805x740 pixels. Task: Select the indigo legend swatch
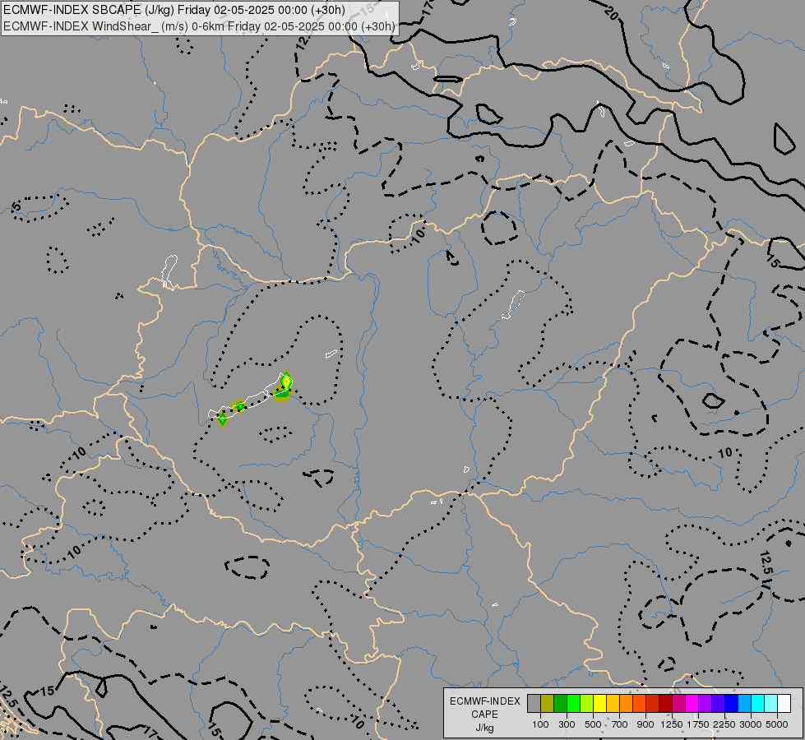tap(718, 704)
